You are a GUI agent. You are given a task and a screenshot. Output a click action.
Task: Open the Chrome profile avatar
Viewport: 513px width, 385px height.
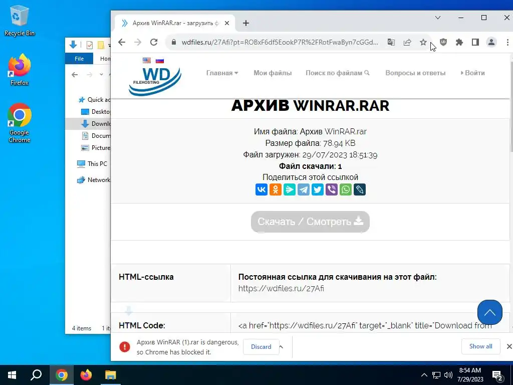491,42
